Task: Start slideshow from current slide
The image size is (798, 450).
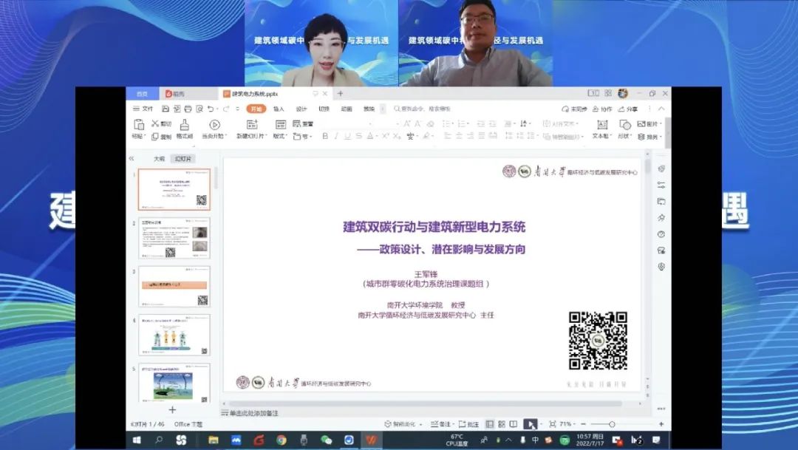Action: 214,125
